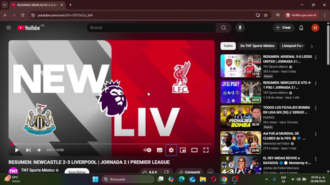Open a new browser tab
This screenshot has width=330, height=185.
pyautogui.click(x=70, y=5)
